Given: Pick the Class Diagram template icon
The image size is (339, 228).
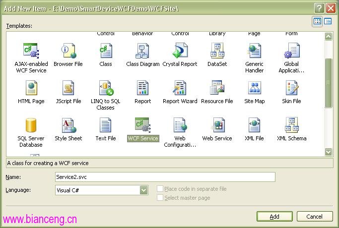Looking at the screenshot, I should click(142, 51).
